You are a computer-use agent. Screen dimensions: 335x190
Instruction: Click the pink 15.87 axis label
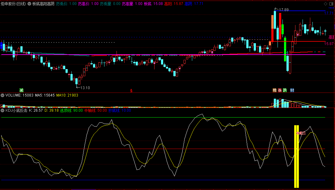point(329,44)
